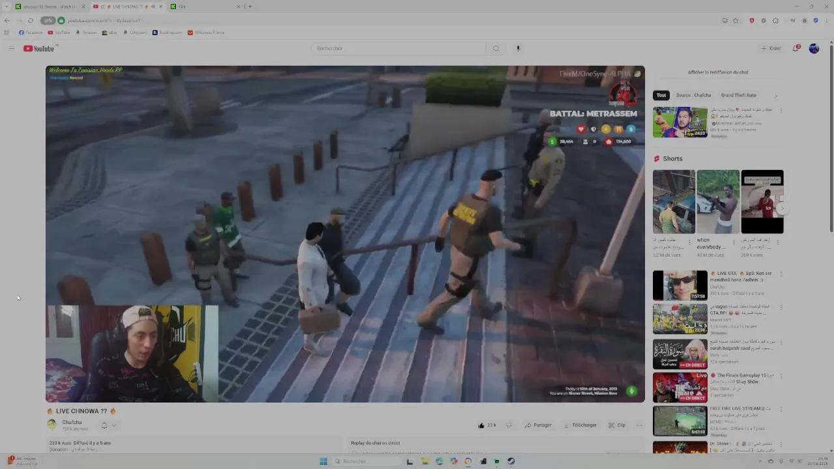Open File Explorer from taskbar
Screen dimensions: 834x469
[x=424, y=461]
